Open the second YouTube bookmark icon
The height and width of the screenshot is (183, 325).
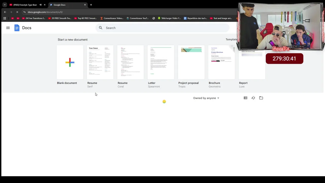(18, 18)
